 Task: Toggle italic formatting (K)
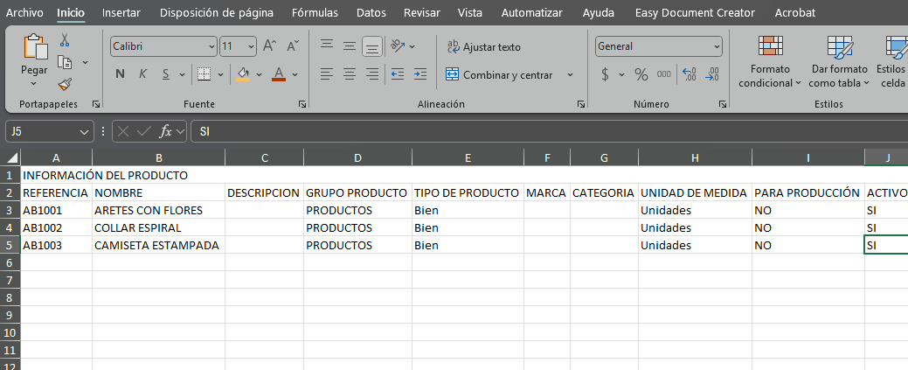point(142,74)
